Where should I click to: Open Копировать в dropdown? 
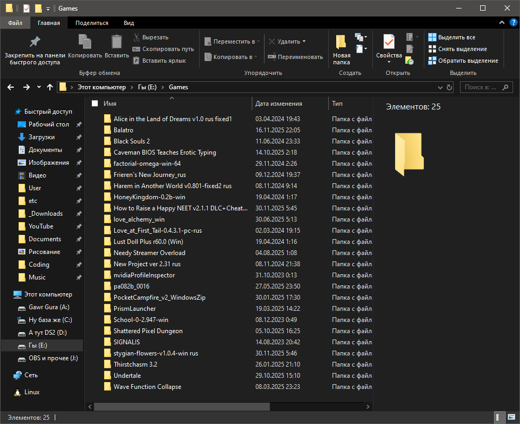pos(231,57)
